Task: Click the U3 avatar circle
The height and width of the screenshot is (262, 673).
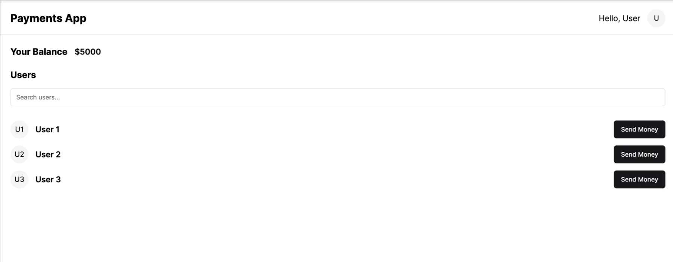Action: point(19,180)
